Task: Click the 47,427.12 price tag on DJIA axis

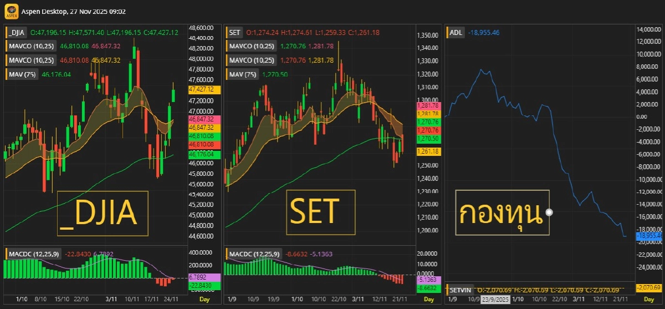Action: click(204, 89)
